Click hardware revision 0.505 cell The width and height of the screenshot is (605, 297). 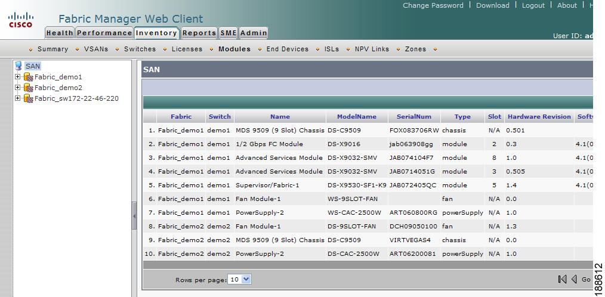point(516,171)
